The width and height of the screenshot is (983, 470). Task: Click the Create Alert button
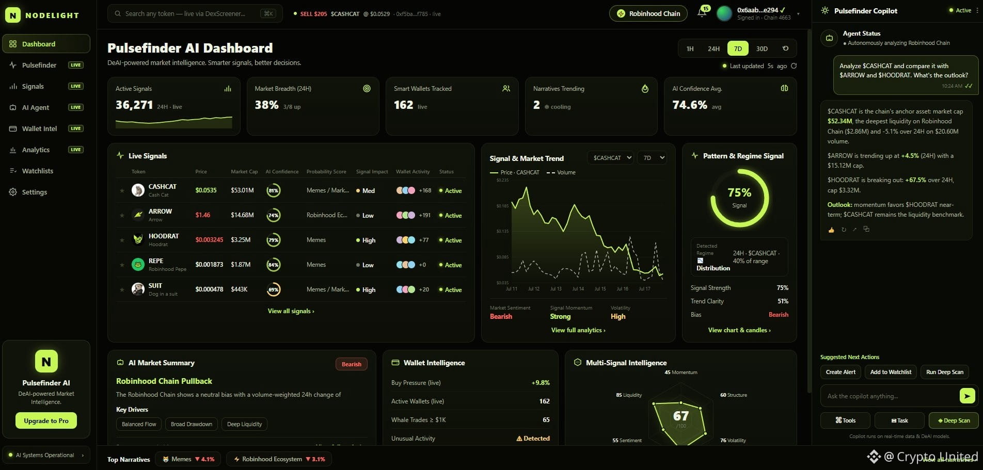pos(841,372)
